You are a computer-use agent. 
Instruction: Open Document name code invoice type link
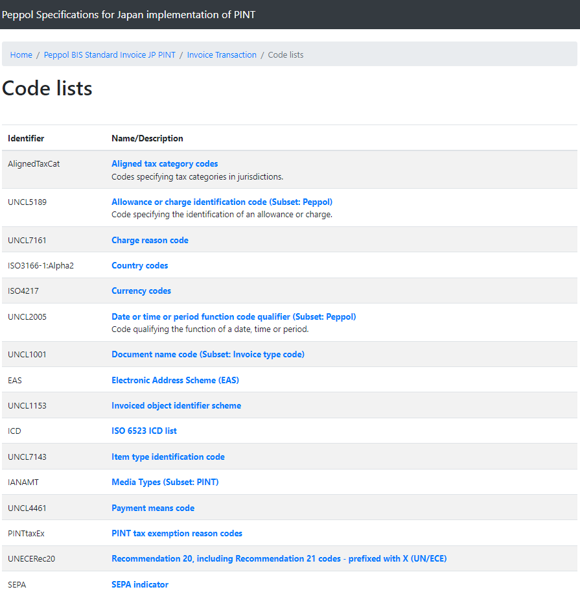coord(208,355)
